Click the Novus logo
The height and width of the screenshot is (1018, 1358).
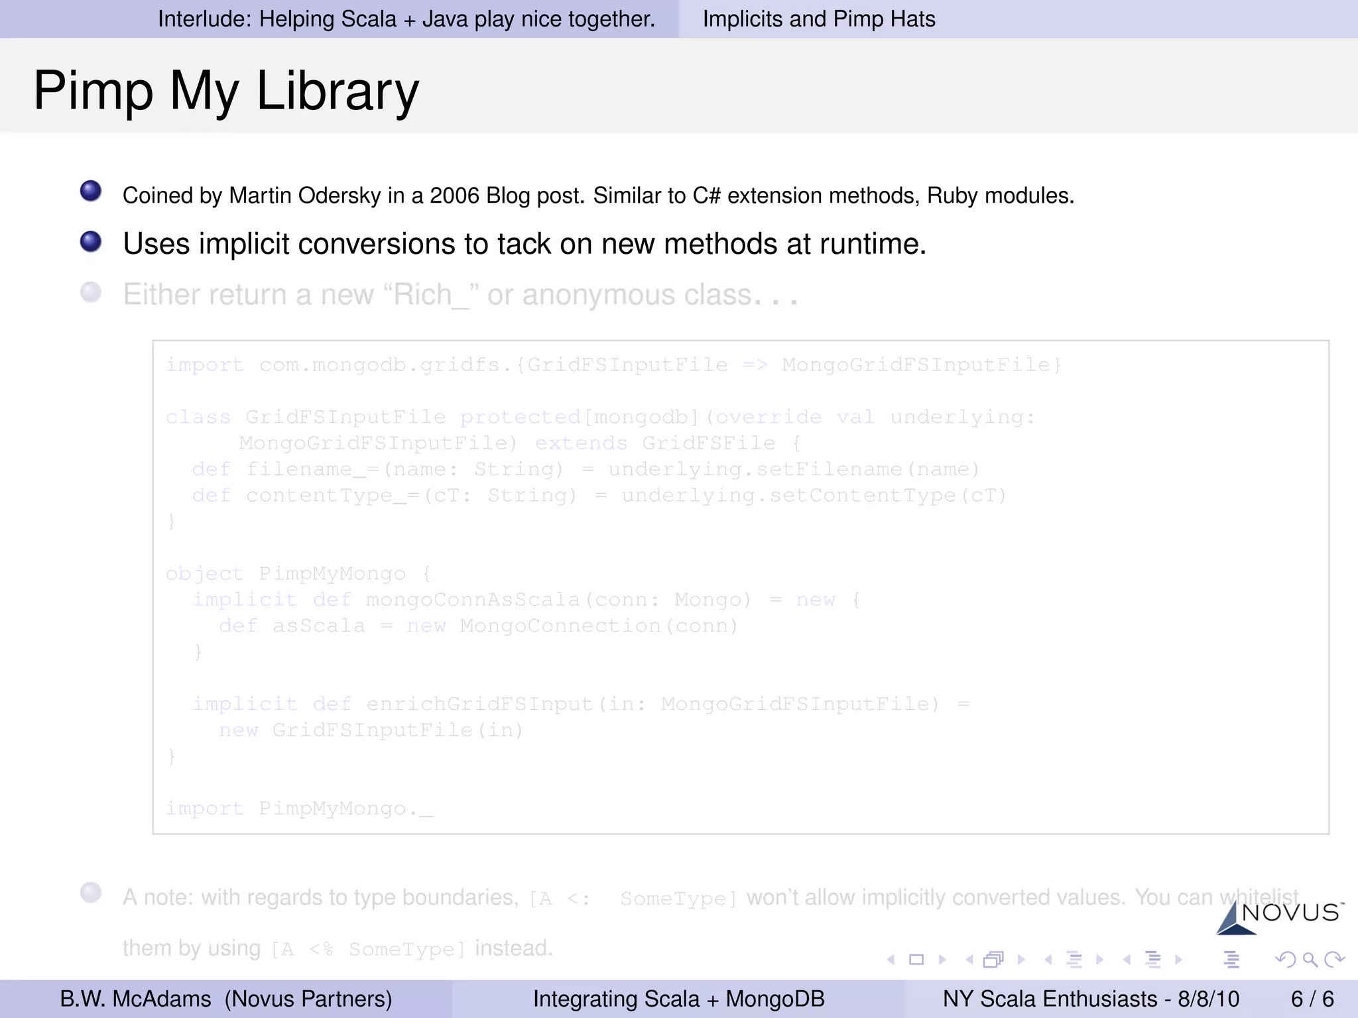(1280, 918)
